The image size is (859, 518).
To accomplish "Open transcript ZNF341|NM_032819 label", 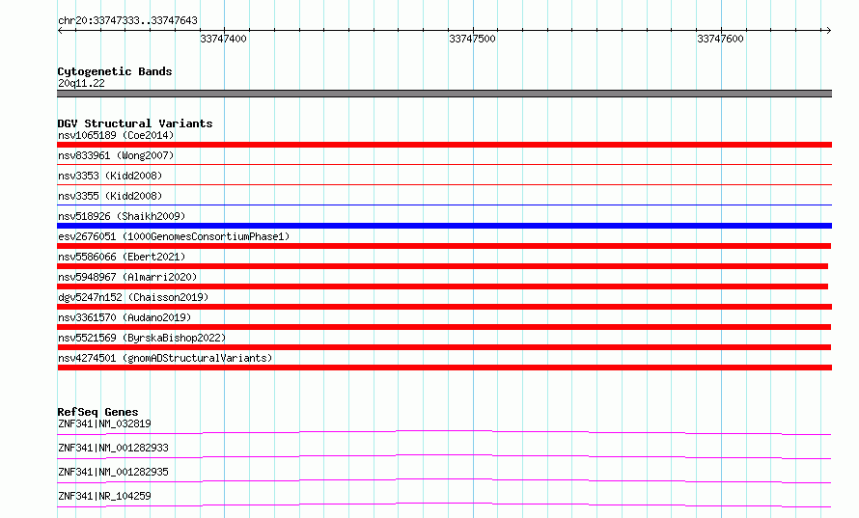I will [104, 423].
